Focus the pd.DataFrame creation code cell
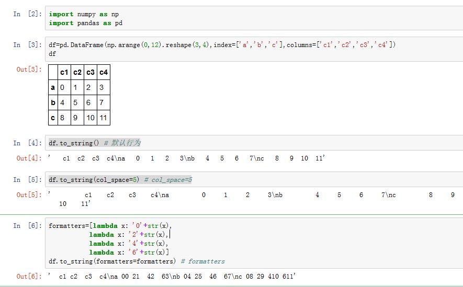The height and width of the screenshot is (287, 463). pyautogui.click(x=251, y=49)
